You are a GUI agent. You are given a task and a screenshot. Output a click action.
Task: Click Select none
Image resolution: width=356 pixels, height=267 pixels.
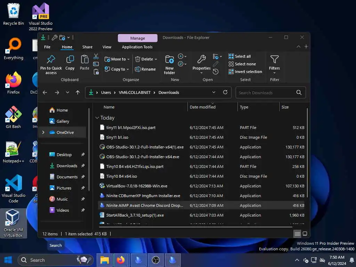click(x=242, y=64)
